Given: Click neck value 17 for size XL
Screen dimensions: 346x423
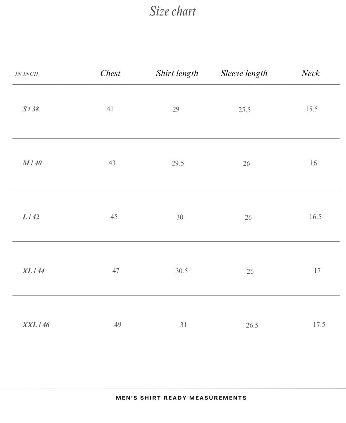Looking at the screenshot, I should [x=317, y=271].
